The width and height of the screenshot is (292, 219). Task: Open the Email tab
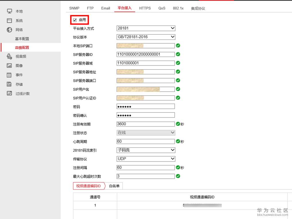pos(106,8)
